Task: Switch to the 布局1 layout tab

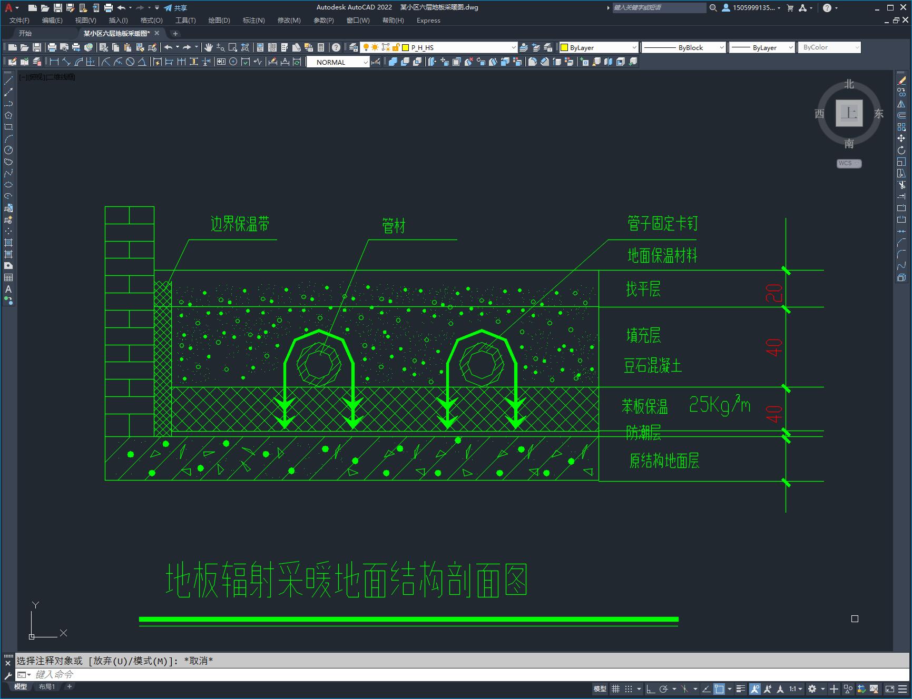Action: coord(47,687)
